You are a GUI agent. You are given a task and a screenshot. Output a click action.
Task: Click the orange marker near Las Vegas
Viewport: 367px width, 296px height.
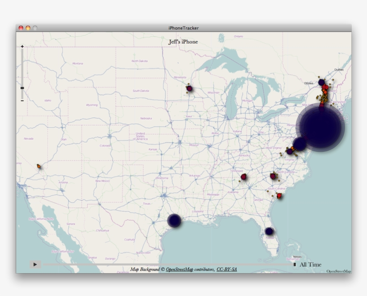pyautogui.click(x=39, y=167)
